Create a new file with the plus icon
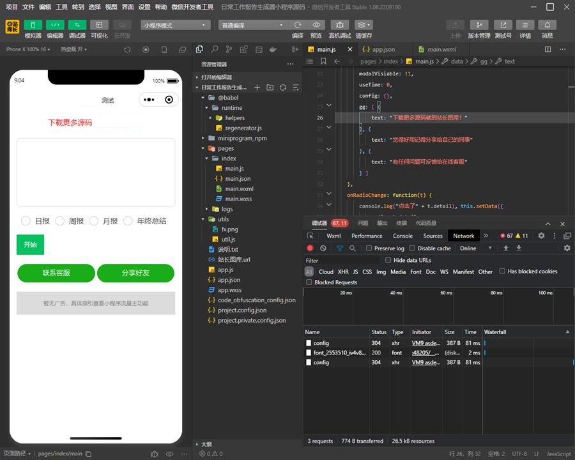 point(257,88)
